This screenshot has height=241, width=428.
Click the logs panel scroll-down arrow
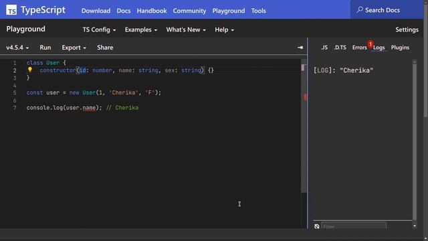415,226
